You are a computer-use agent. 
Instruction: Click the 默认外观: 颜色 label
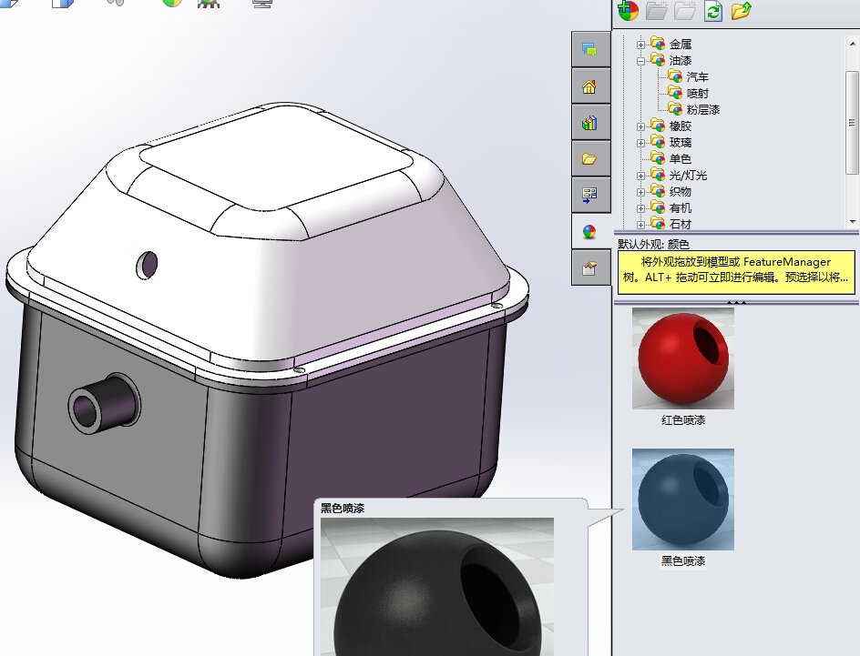pyautogui.click(x=653, y=244)
